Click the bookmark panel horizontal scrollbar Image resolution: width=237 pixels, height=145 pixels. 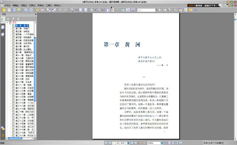[x=15, y=138]
